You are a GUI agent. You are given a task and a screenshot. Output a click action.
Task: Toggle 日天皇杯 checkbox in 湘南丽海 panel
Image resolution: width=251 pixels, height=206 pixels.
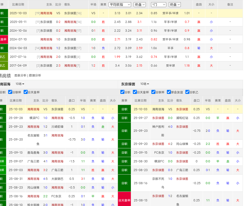coord(26,92)
